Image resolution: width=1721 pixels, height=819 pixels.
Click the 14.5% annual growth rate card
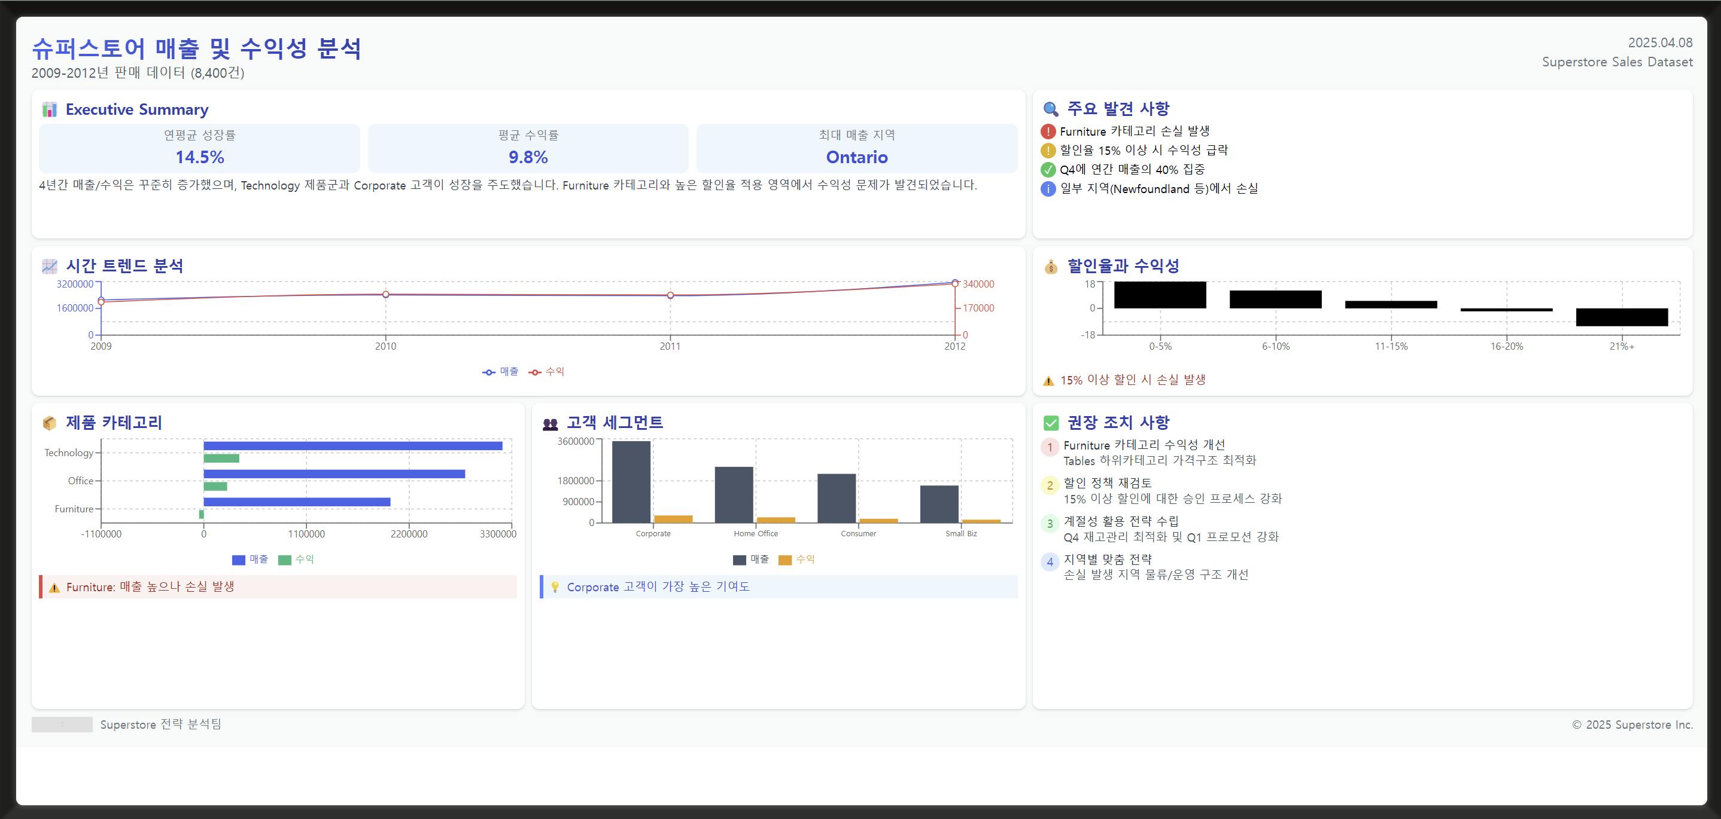click(199, 148)
